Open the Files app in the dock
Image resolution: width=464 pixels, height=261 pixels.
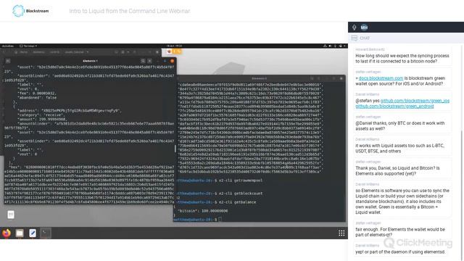(20, 233)
